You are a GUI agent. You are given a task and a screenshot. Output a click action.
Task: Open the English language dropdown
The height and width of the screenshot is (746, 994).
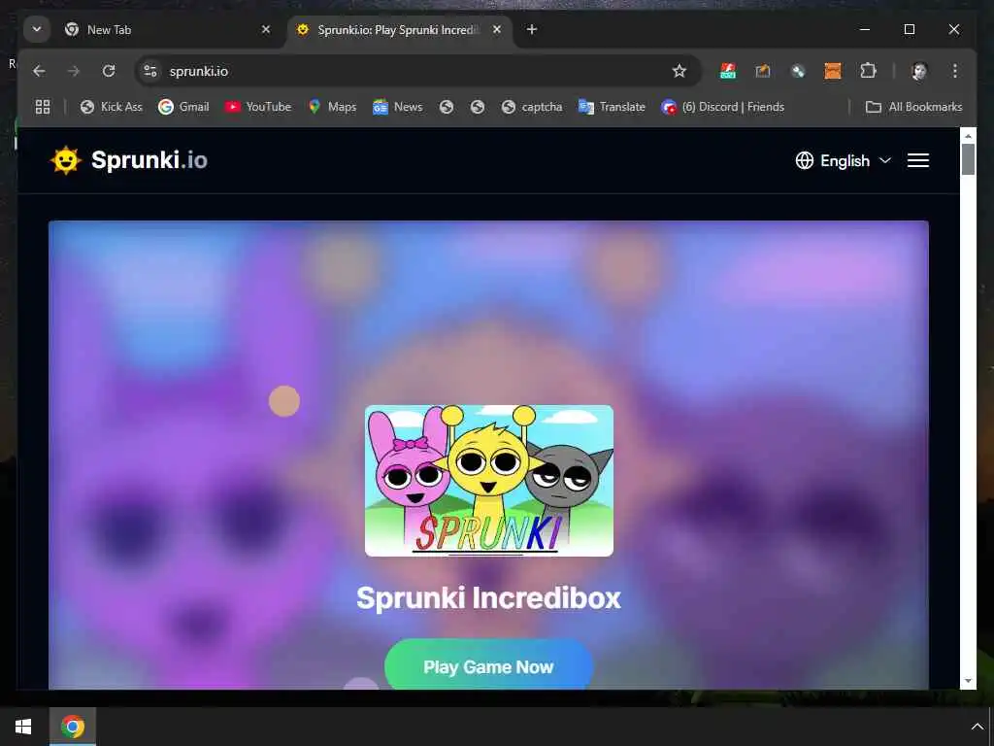click(x=844, y=160)
